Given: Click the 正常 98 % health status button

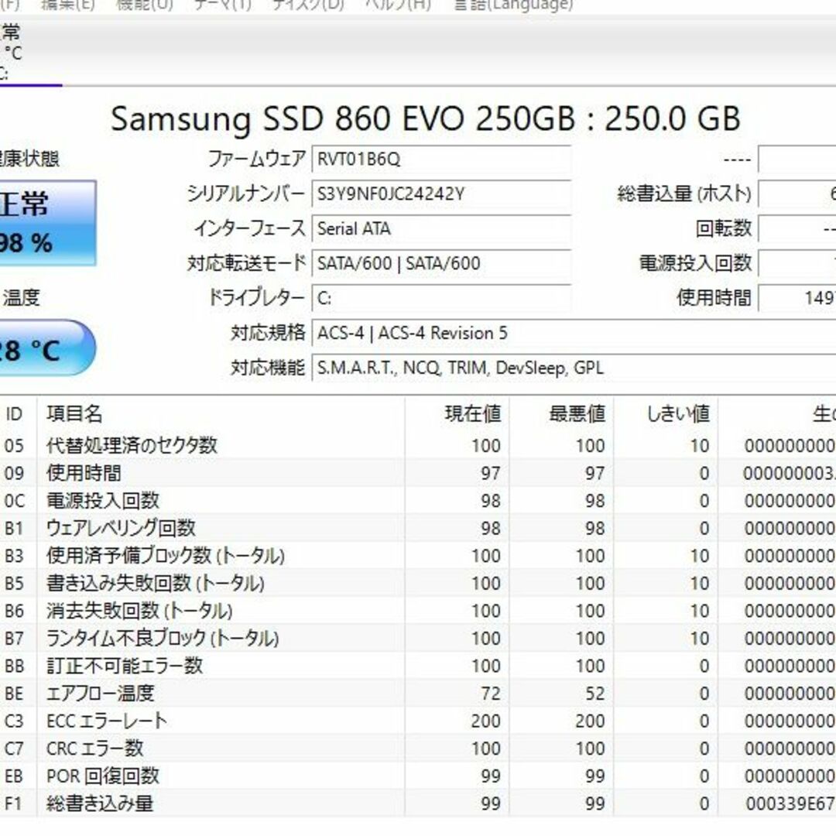Looking at the screenshot, I should pyautogui.click(x=47, y=223).
